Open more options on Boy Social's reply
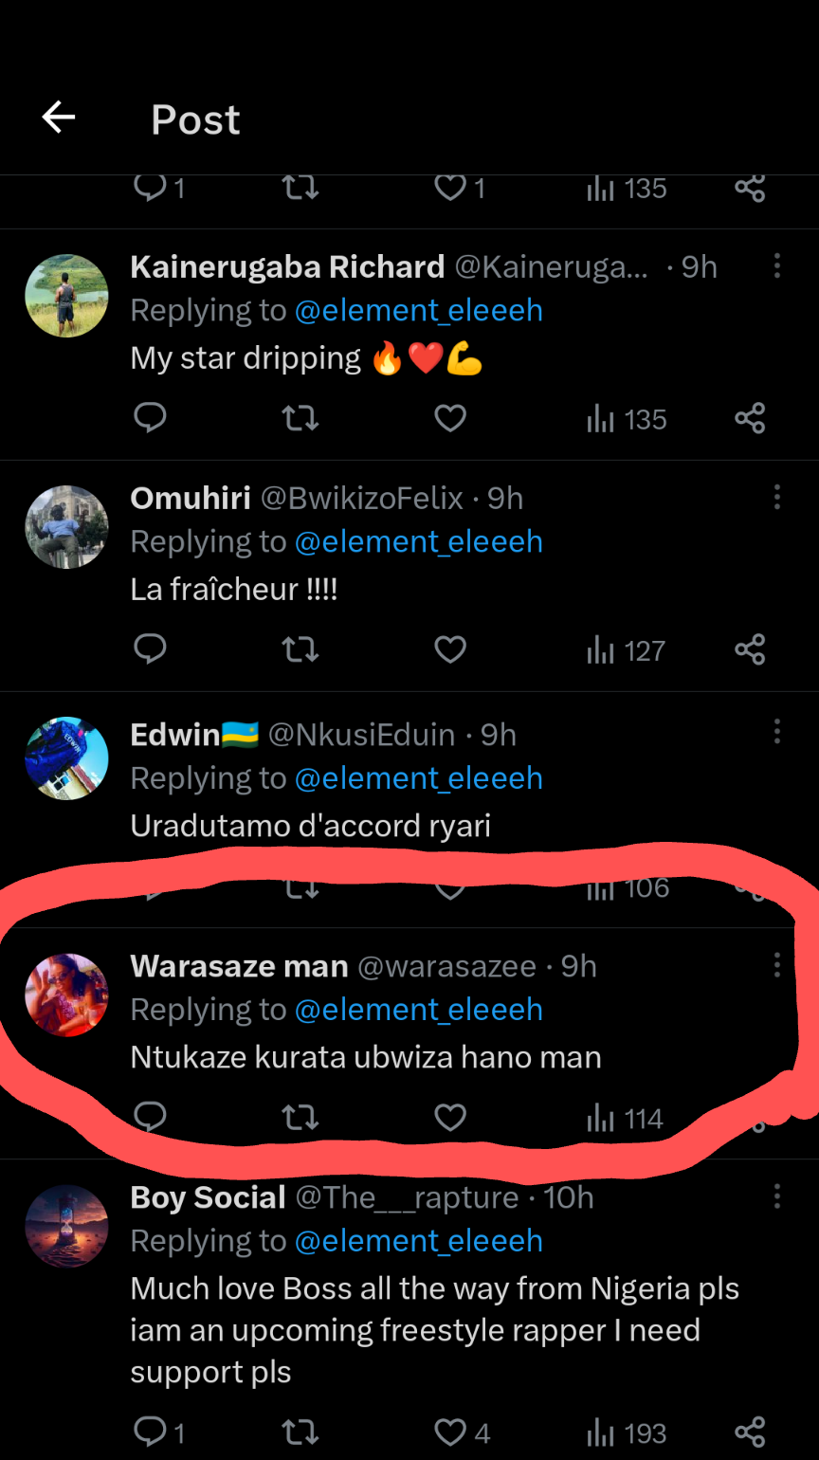The height and width of the screenshot is (1460, 819). (x=776, y=1196)
